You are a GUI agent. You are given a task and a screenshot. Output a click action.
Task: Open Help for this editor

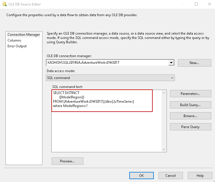(x=200, y=175)
